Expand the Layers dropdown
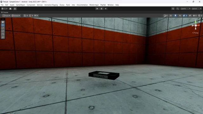 click(x=185, y=9)
